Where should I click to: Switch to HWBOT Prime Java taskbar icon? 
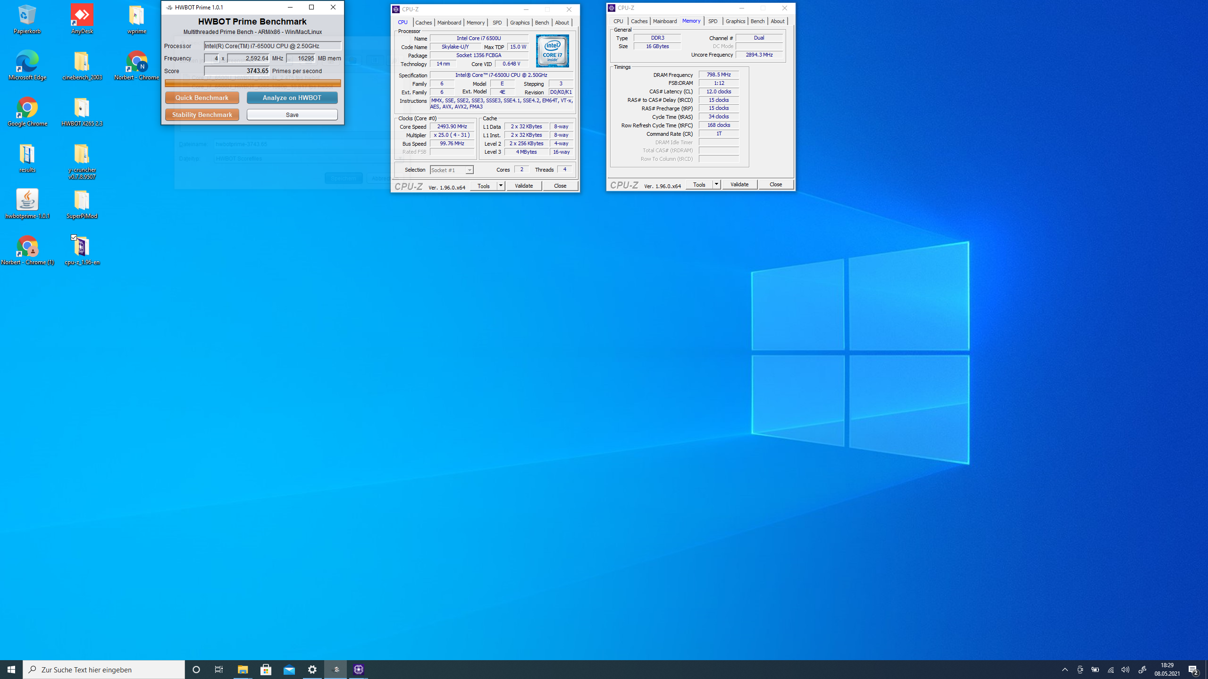pyautogui.click(x=336, y=670)
